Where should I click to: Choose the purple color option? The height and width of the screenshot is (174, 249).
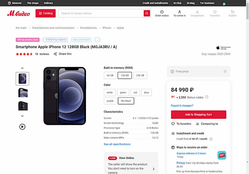pyautogui.click(x=110, y=101)
